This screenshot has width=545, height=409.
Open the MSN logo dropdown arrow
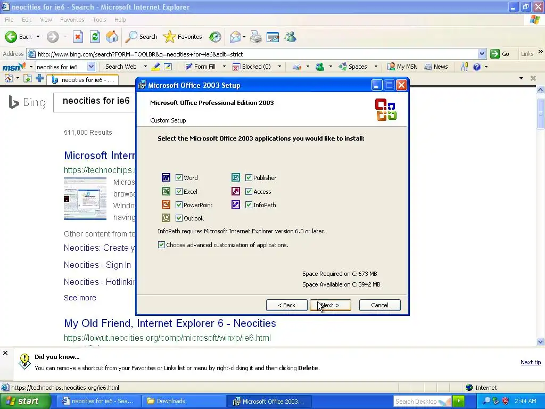31,67
